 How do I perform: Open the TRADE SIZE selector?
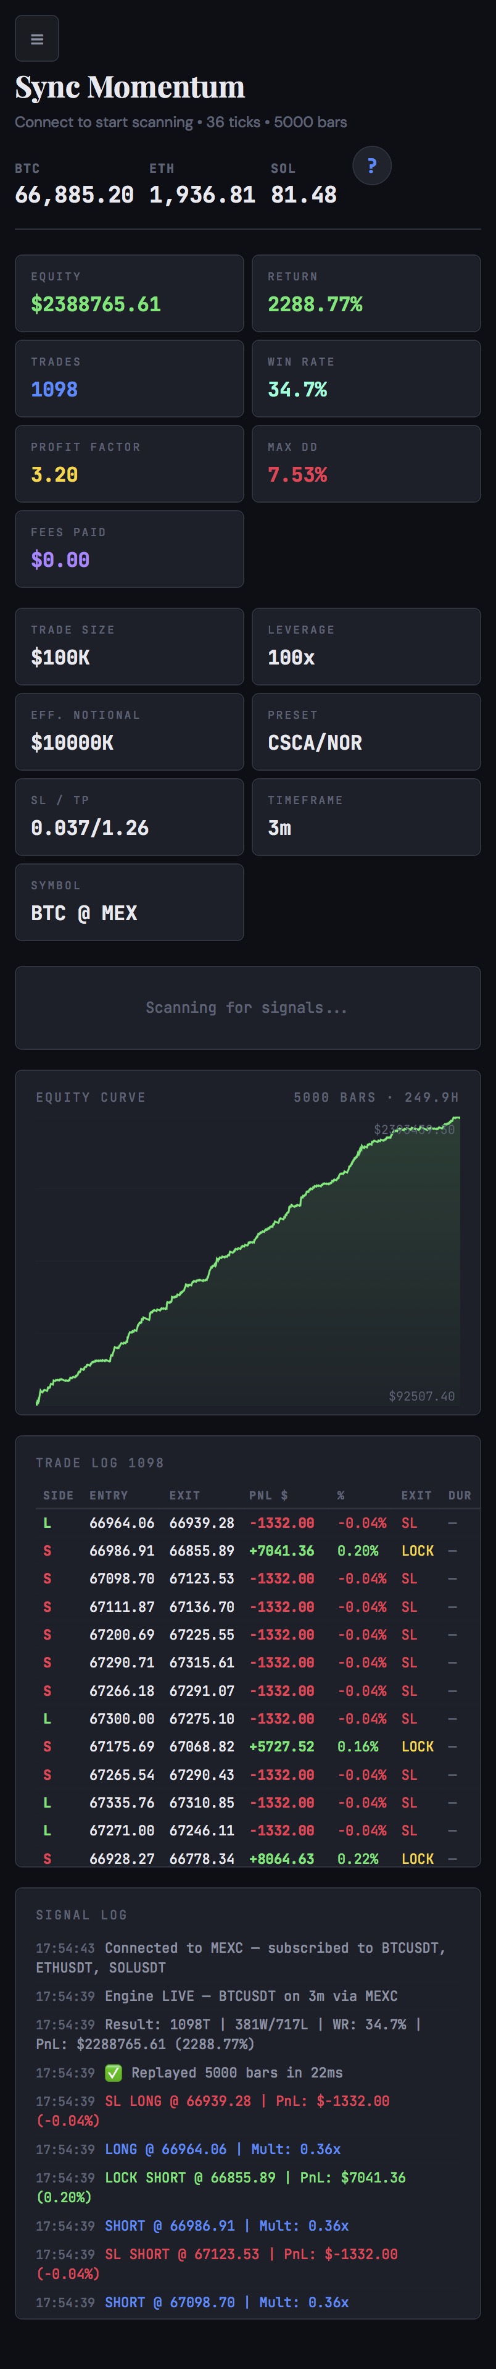[128, 647]
